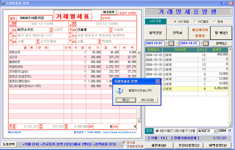Click the 라면상자 item row
The height and width of the screenshot is (150, 235).
73,52
